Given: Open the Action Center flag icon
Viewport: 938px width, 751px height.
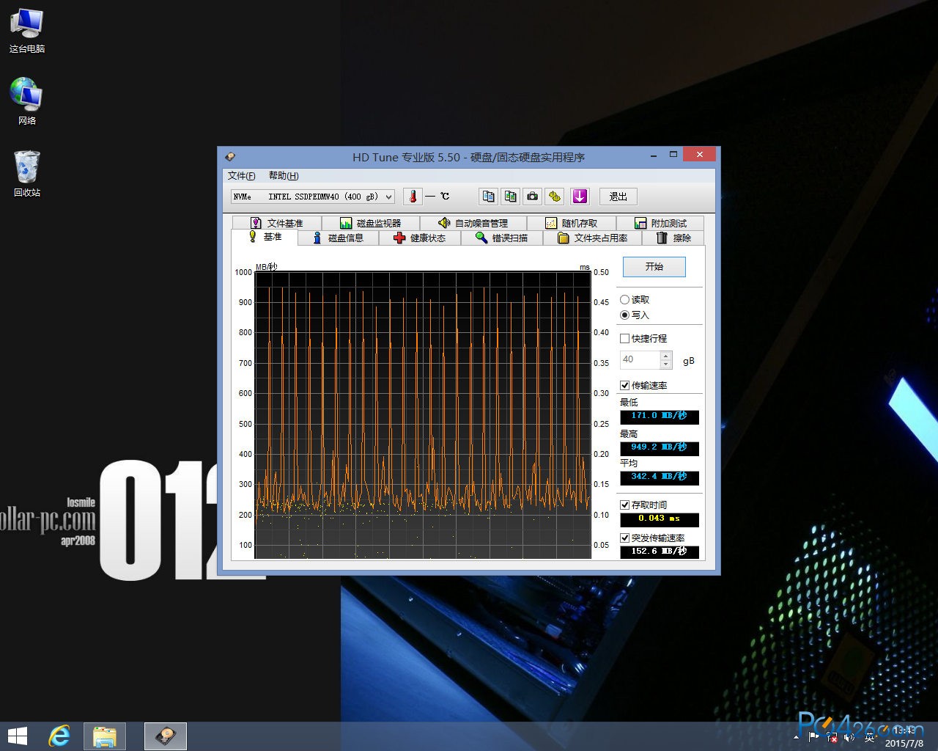Looking at the screenshot, I should 814,737.
